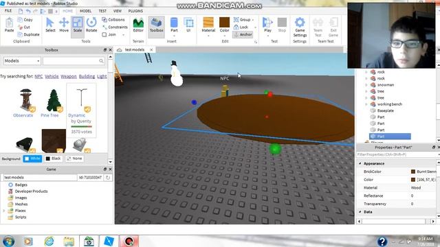Activate the Select tool
The image size is (440, 247).
coord(50,25)
